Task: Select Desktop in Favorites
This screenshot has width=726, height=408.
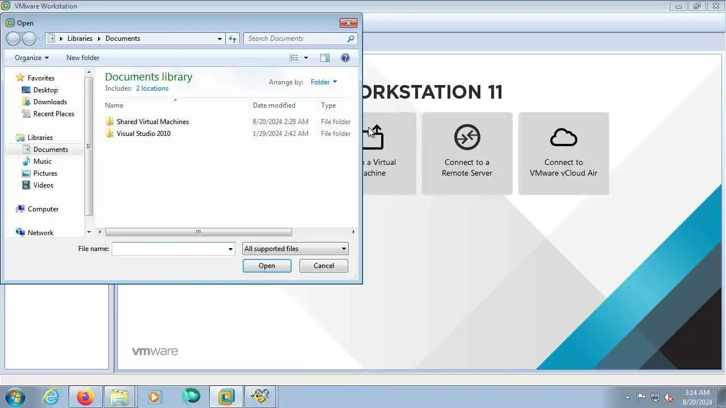Action: tap(45, 90)
